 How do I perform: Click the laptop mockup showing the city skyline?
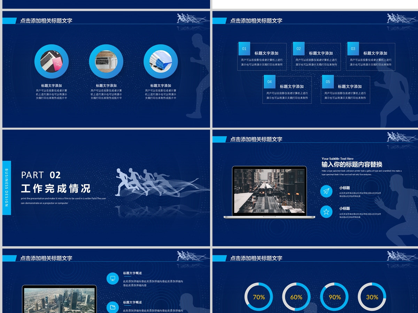point(59,299)
